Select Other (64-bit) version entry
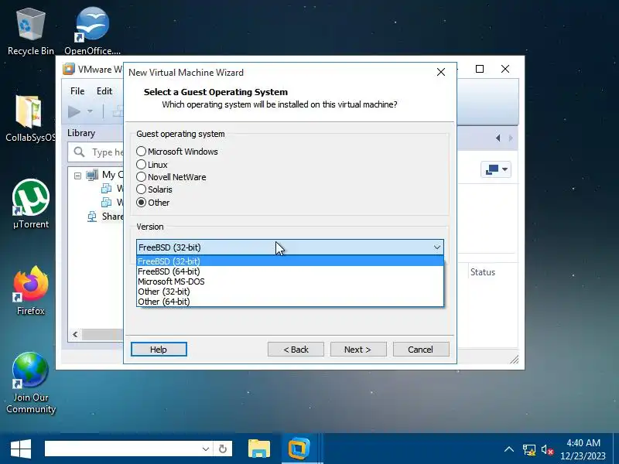The width and height of the screenshot is (619, 464). (x=289, y=302)
